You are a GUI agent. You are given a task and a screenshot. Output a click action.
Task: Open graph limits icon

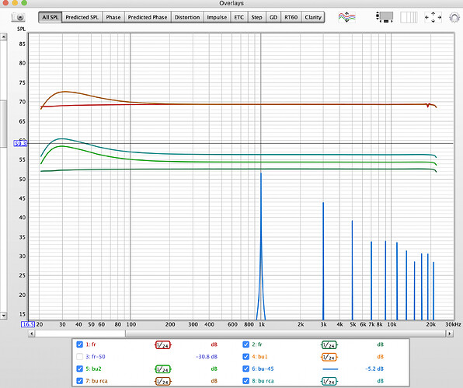(385, 17)
